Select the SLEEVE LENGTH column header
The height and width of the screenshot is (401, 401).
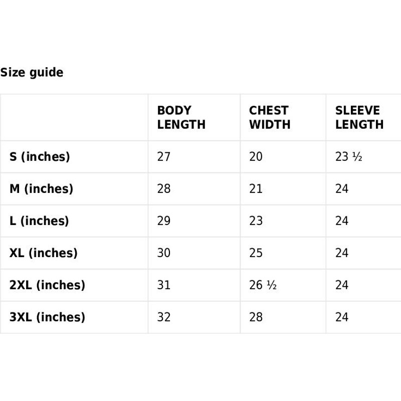(x=359, y=117)
